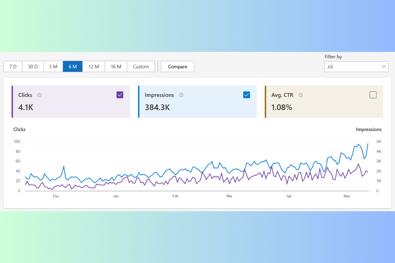Enable the Avg. CTR checkbox
Screen dimensions: 395x263
[x=373, y=95]
